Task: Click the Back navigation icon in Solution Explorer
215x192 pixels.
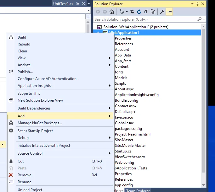Action: click(98, 12)
